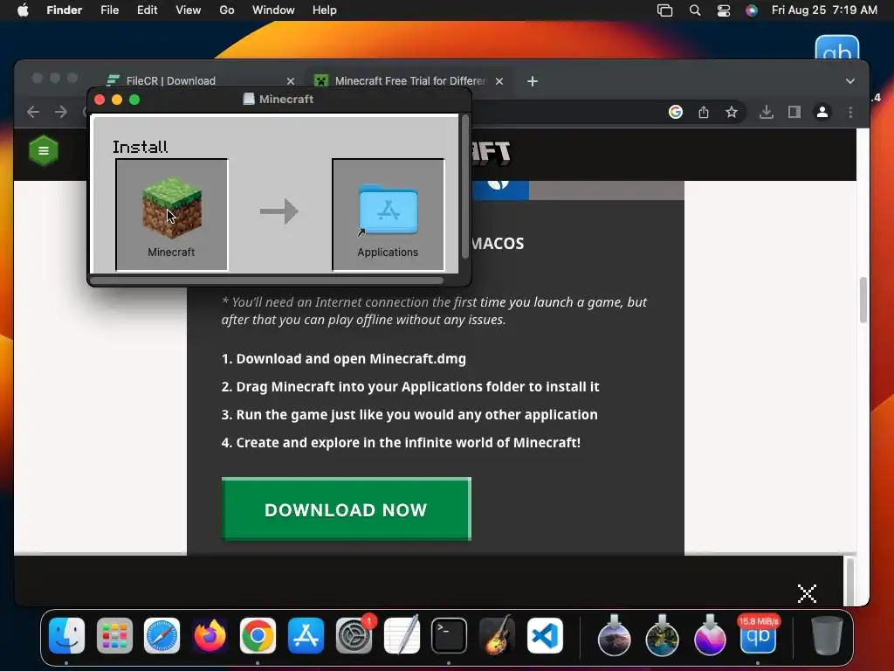Viewport: 894px width, 671px height.
Task: Close the Minecraft Free Trial tab
Action: tap(499, 81)
